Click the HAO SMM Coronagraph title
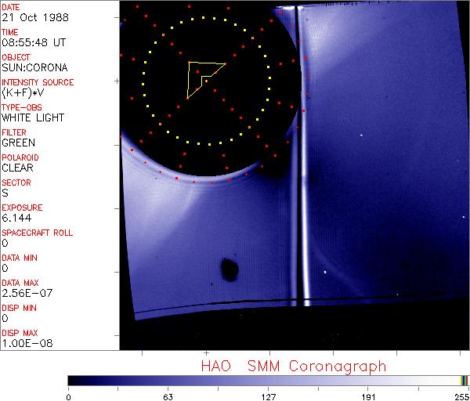This screenshot has width=470, height=401. click(x=293, y=367)
